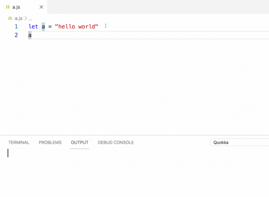Click the "hello world" string literal
The width and height of the screenshot is (269, 197).
click(x=76, y=26)
